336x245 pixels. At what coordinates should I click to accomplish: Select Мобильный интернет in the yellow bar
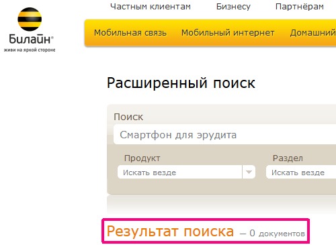click(x=228, y=33)
